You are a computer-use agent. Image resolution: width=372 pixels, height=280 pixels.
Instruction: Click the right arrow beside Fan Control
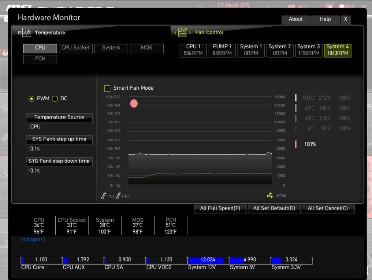[x=190, y=33]
